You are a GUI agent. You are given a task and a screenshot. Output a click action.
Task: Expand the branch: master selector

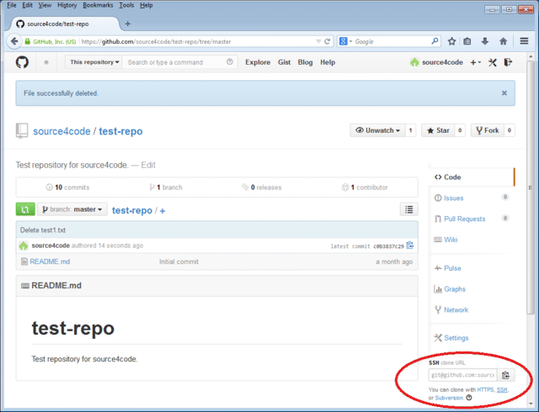72,209
